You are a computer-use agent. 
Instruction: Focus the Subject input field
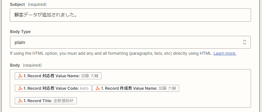pos(130,15)
